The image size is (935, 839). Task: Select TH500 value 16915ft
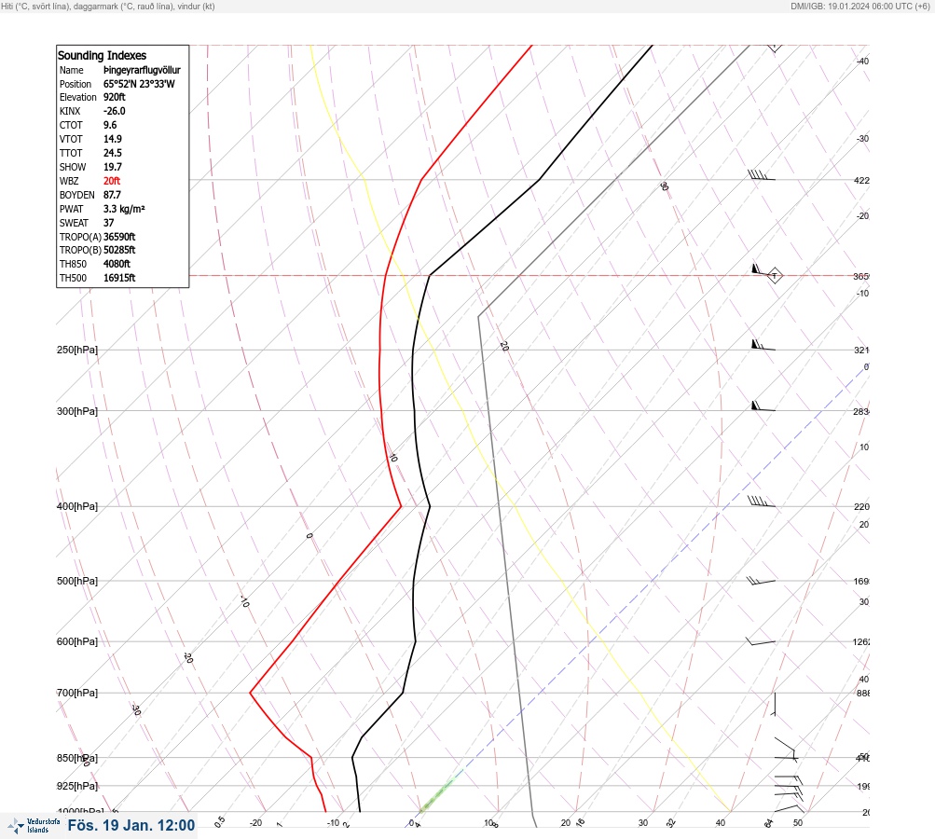click(119, 278)
